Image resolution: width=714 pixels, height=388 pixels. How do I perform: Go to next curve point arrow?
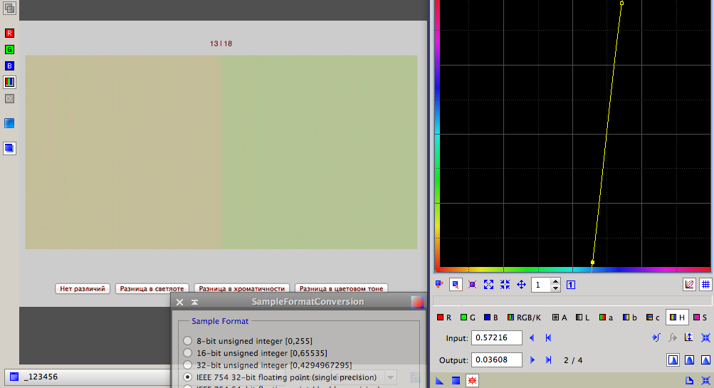coord(532,360)
